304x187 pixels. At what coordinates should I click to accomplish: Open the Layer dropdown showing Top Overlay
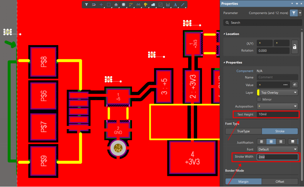(277, 92)
